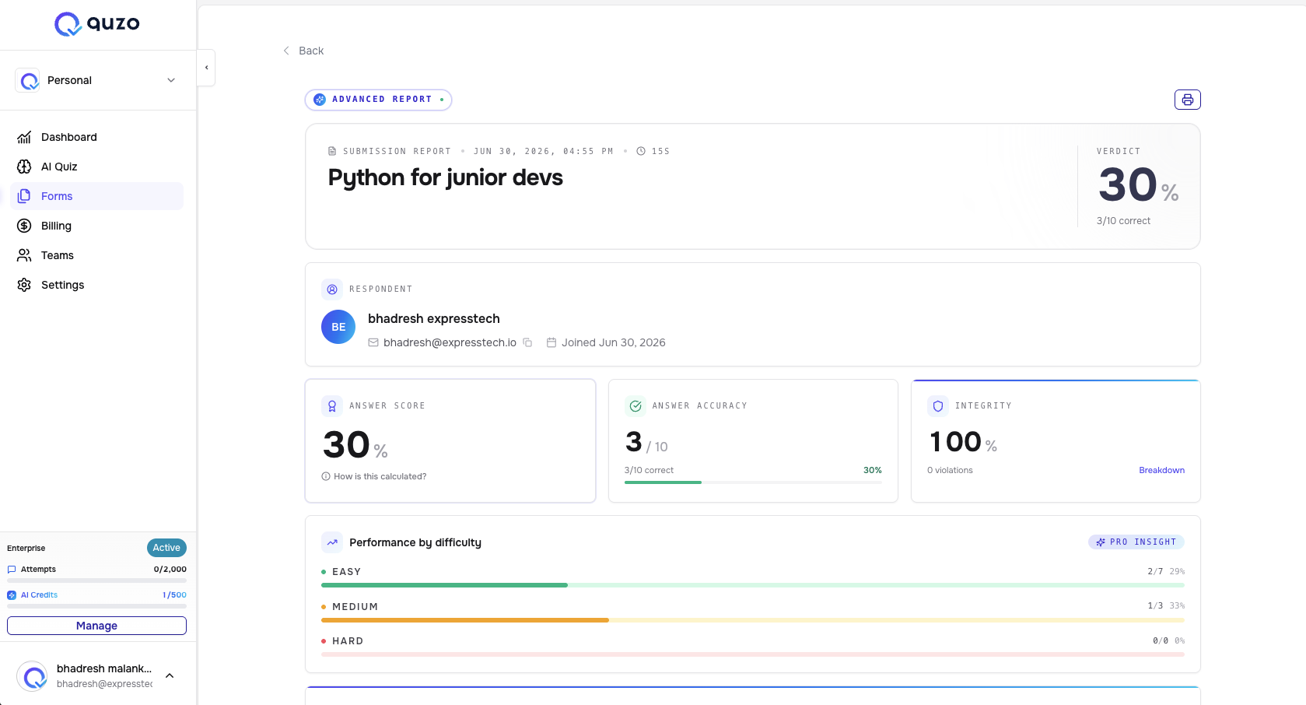Click the Pro Insight badge
The height and width of the screenshot is (705, 1306).
point(1136,542)
